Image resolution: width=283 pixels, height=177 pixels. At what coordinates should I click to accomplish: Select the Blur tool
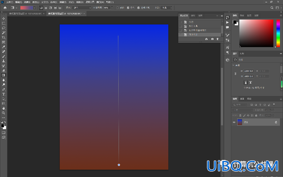(4, 80)
